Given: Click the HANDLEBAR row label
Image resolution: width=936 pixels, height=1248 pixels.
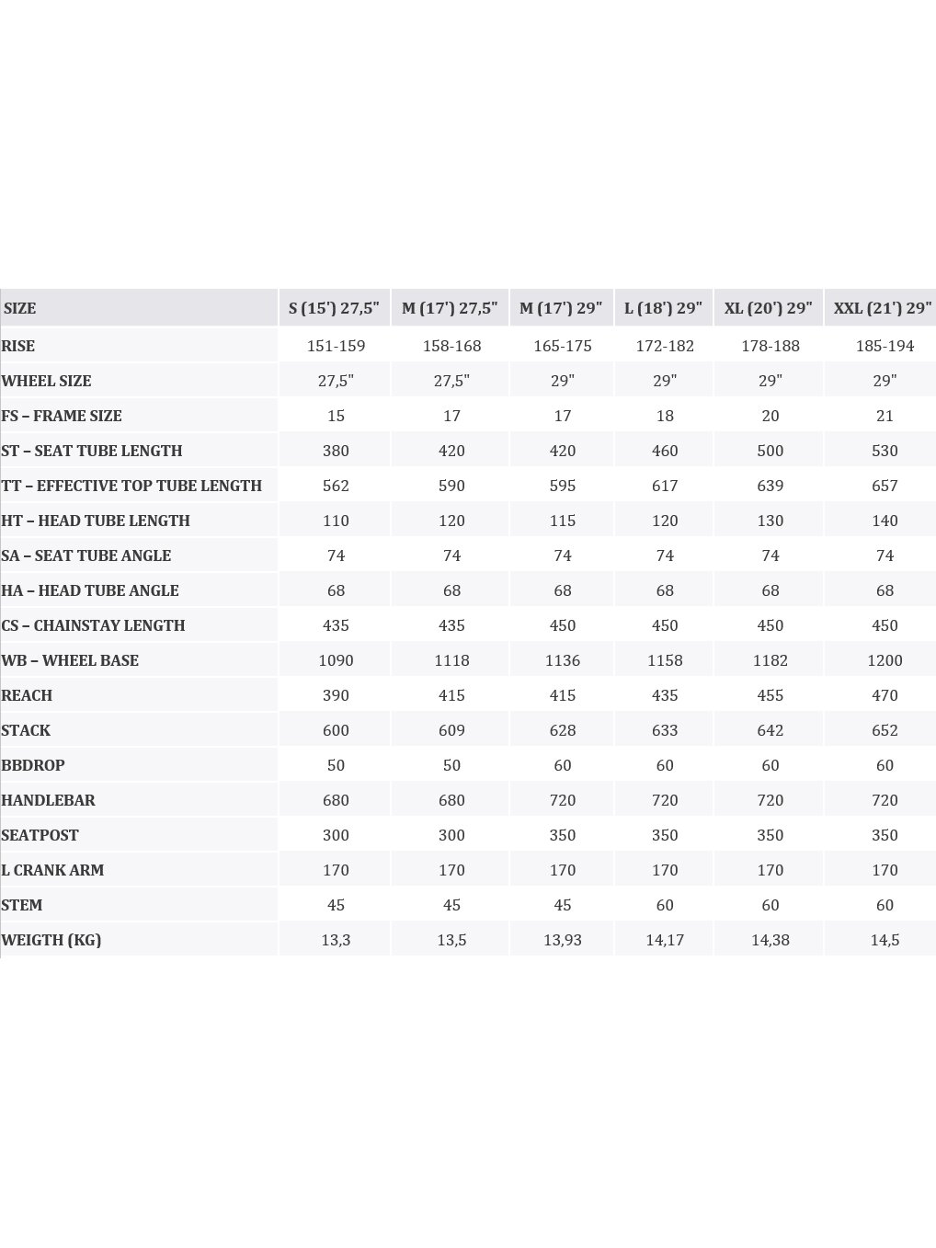Looking at the screenshot, I should (48, 800).
